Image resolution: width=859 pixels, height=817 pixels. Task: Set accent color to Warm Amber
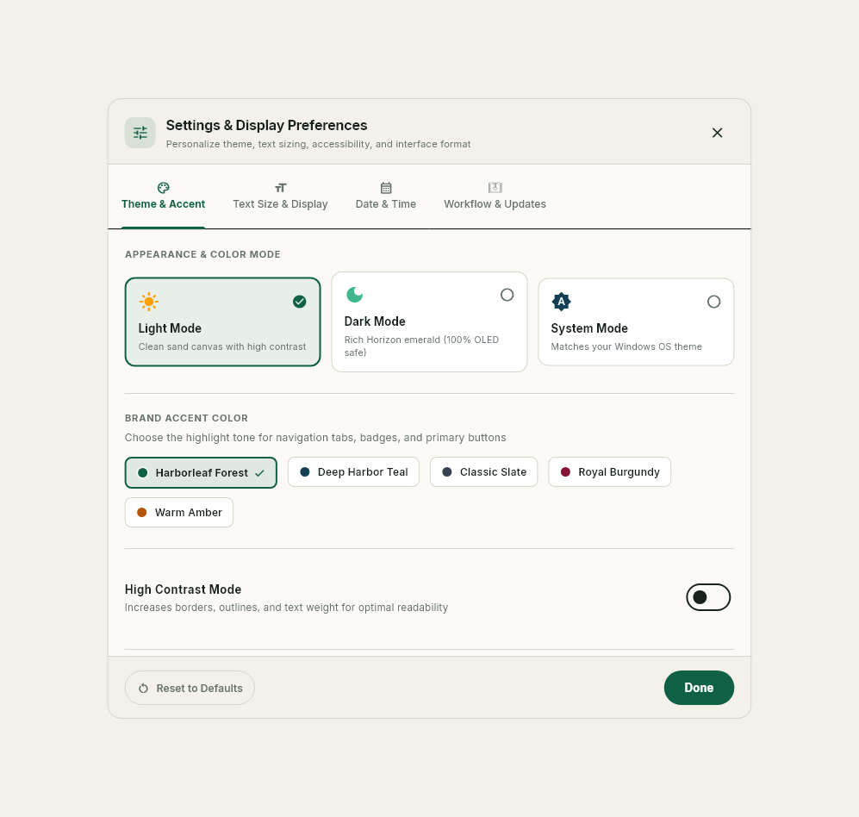[179, 512]
